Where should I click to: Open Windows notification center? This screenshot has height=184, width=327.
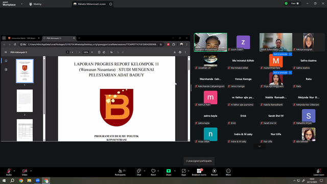click(x=321, y=180)
